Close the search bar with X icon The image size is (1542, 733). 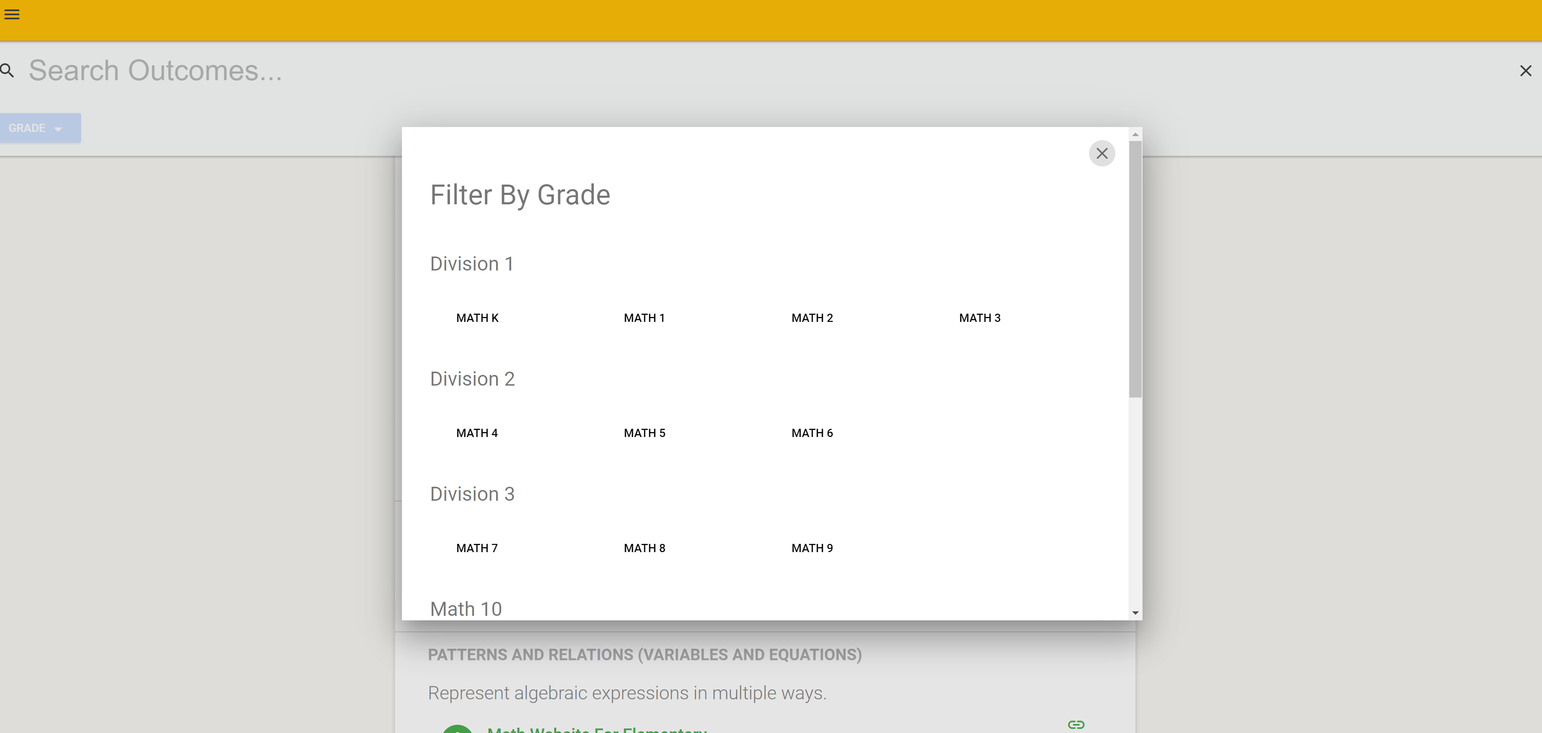[x=1525, y=71]
